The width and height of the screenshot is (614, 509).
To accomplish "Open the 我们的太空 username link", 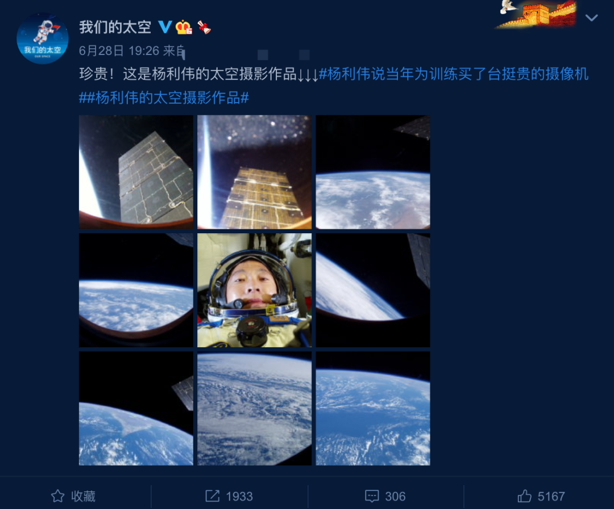I will tap(115, 27).
